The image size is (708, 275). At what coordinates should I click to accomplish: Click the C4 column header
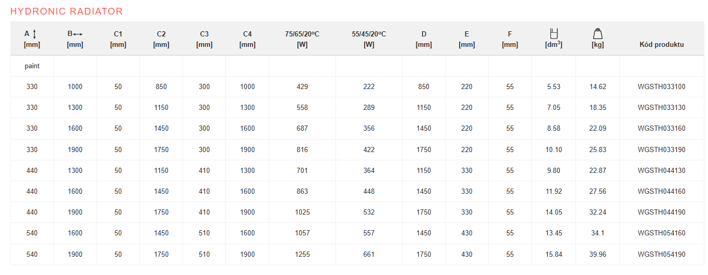point(247,39)
